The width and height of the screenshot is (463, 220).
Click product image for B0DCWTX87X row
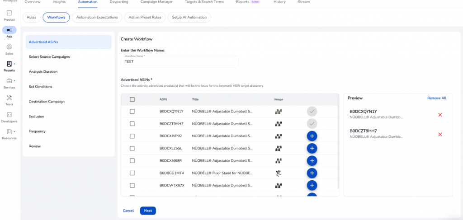point(279,186)
